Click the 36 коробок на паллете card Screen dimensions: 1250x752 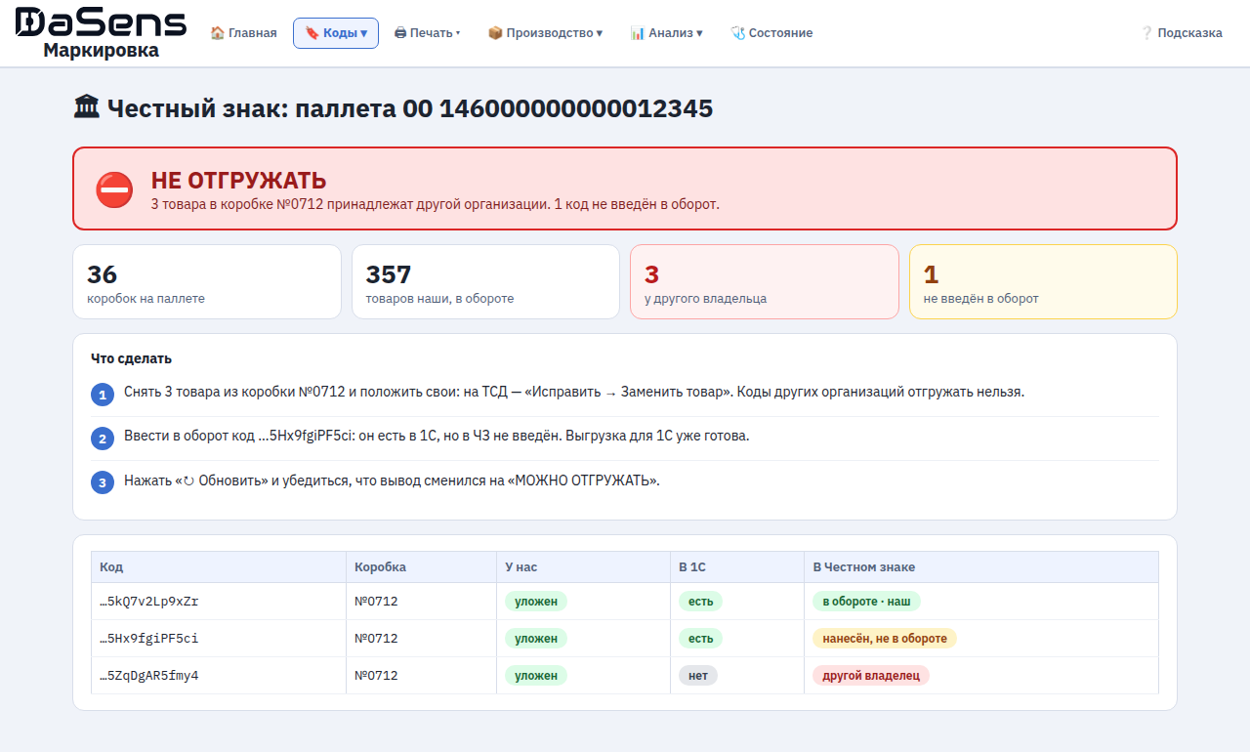[207, 282]
